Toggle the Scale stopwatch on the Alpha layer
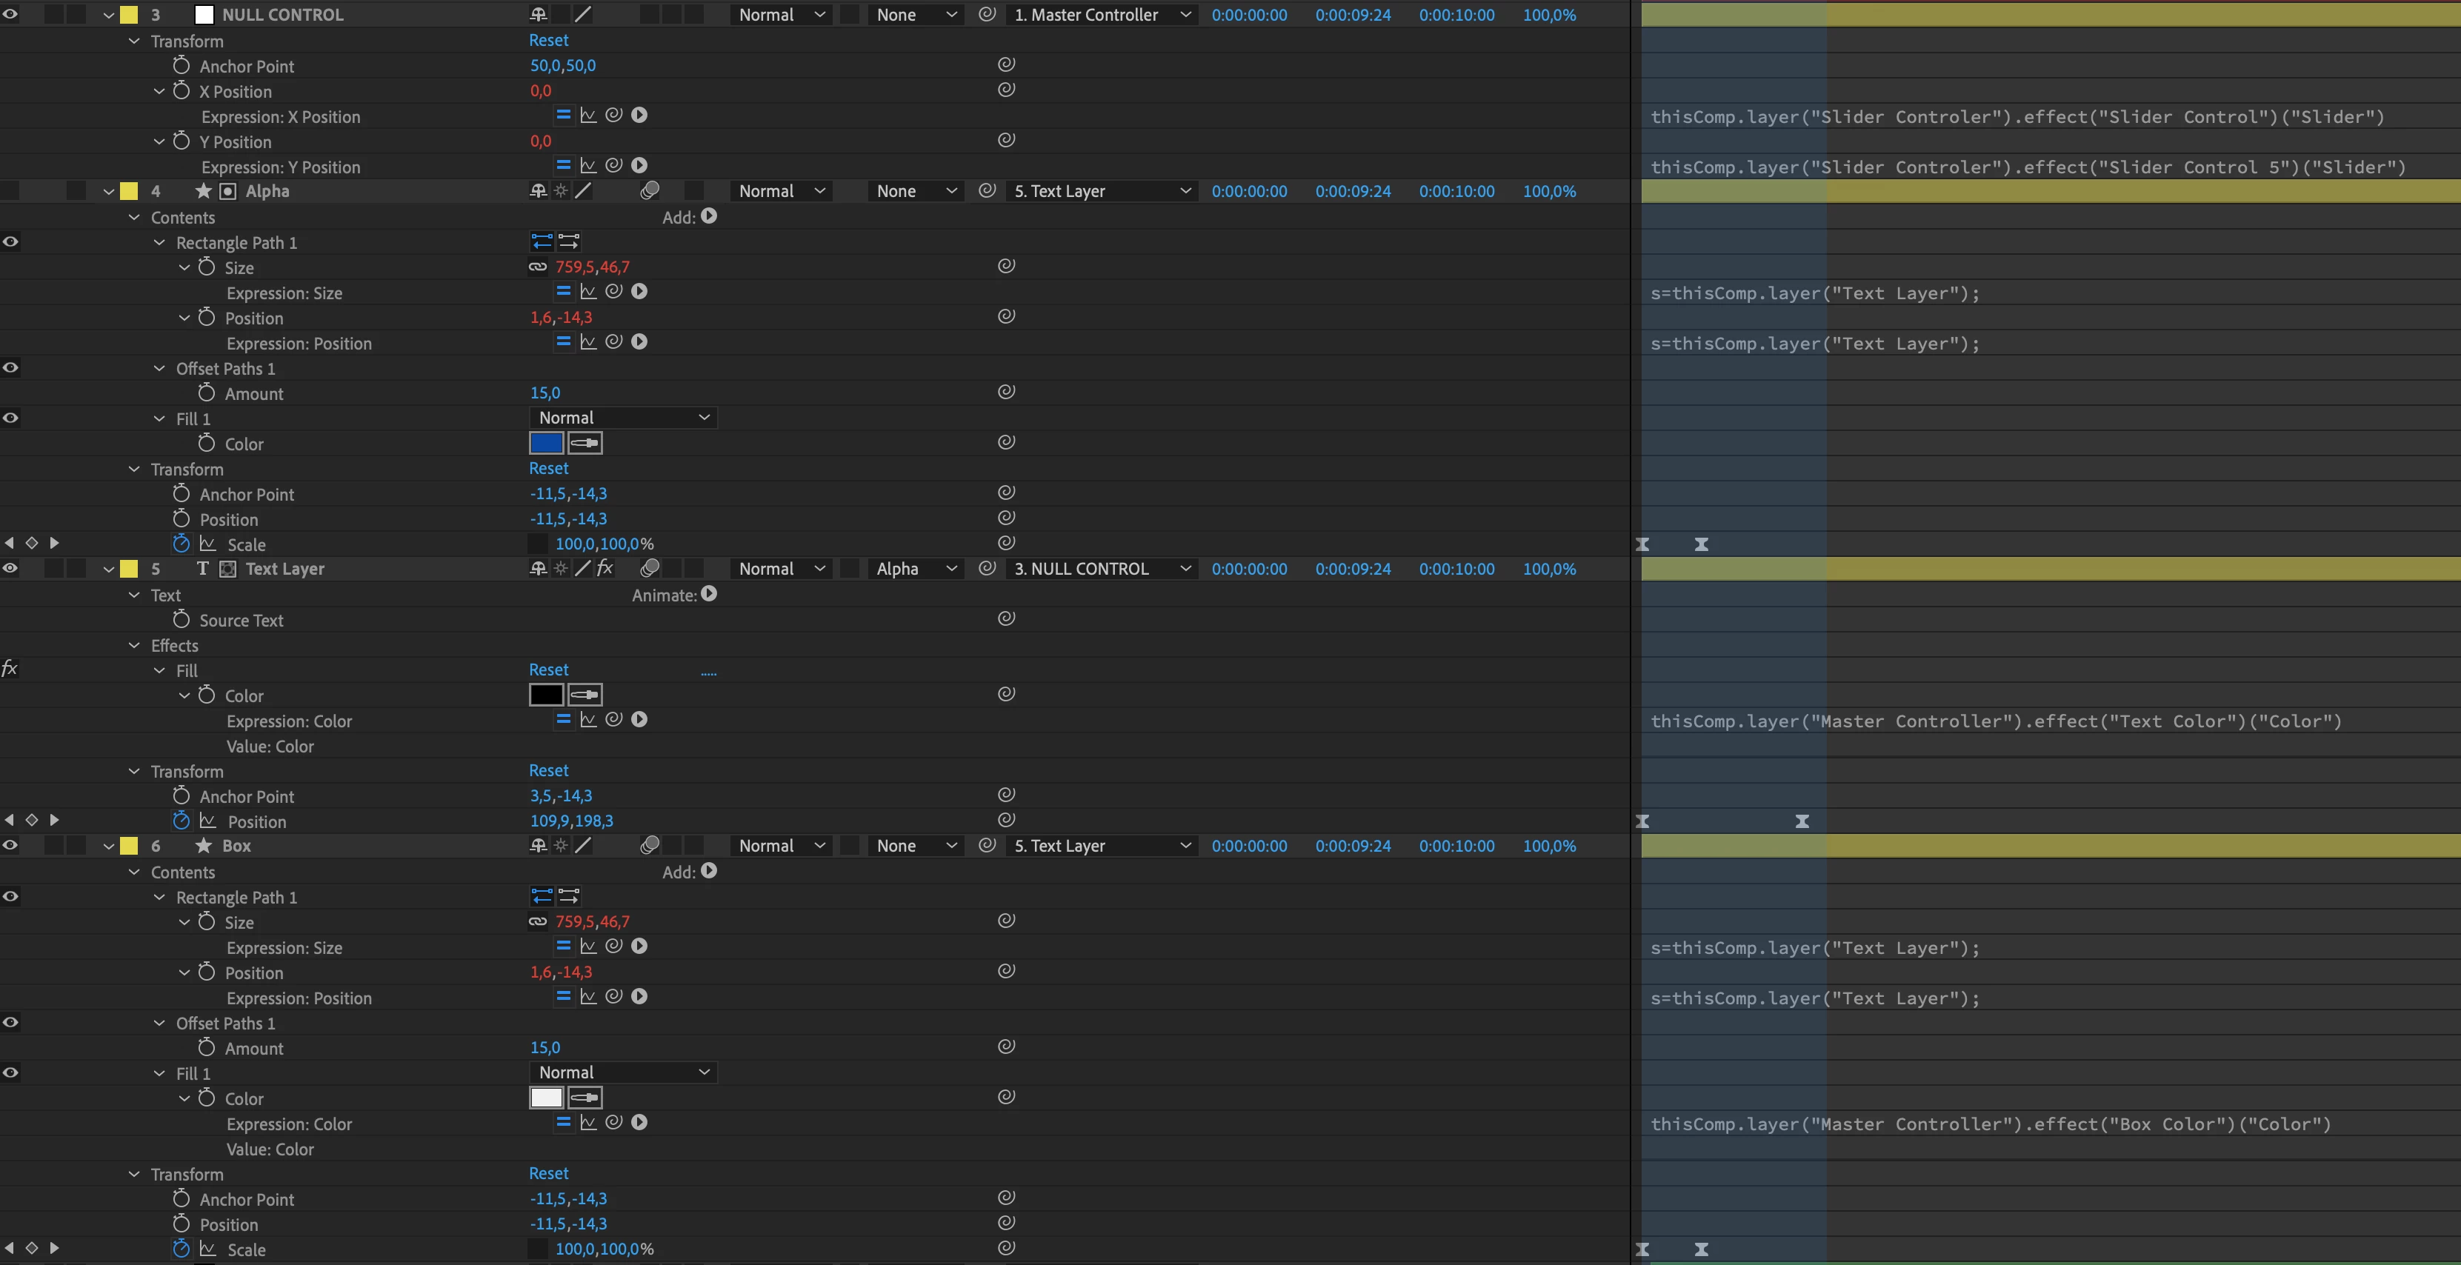Screen dimensions: 2461x1265 (182, 543)
